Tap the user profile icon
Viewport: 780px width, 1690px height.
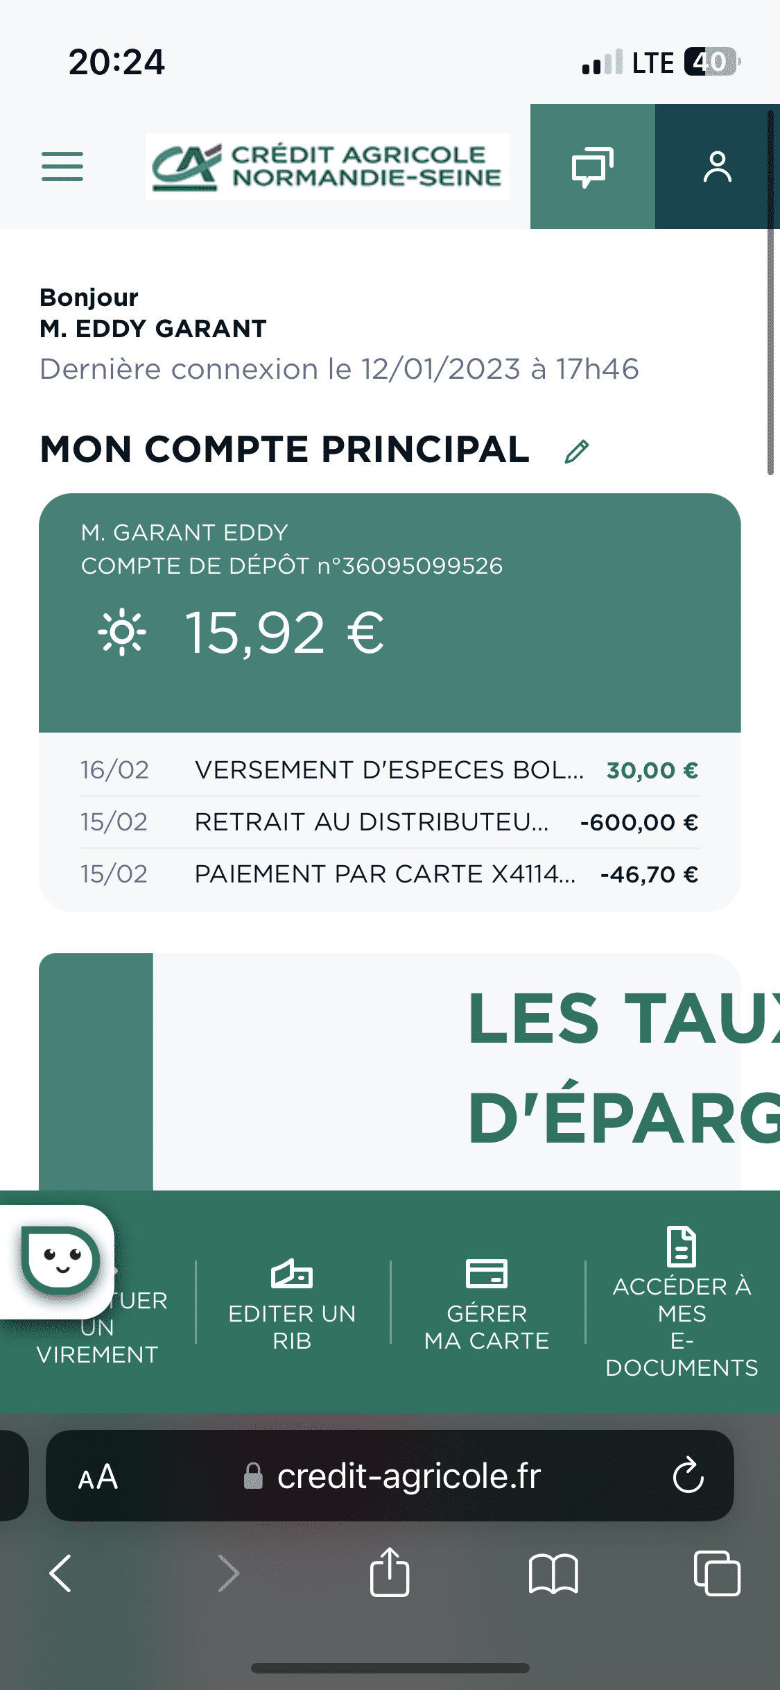(x=717, y=167)
